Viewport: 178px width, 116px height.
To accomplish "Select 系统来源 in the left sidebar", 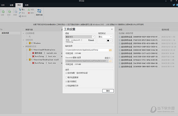I will 10,33.
